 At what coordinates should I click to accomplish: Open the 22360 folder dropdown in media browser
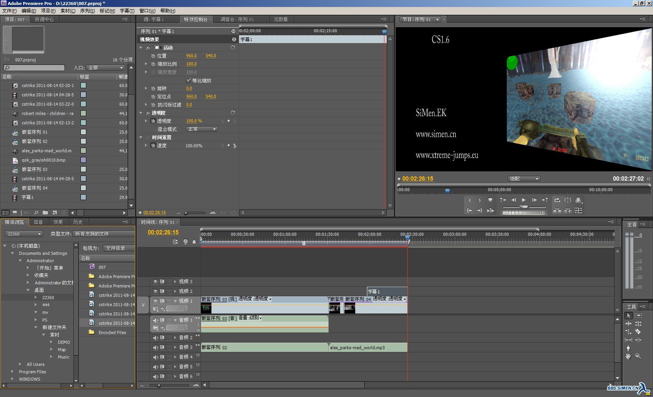24,234
